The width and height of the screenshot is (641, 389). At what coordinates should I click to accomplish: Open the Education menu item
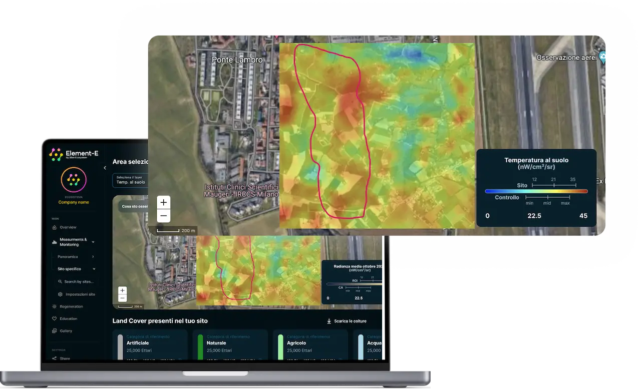point(69,318)
